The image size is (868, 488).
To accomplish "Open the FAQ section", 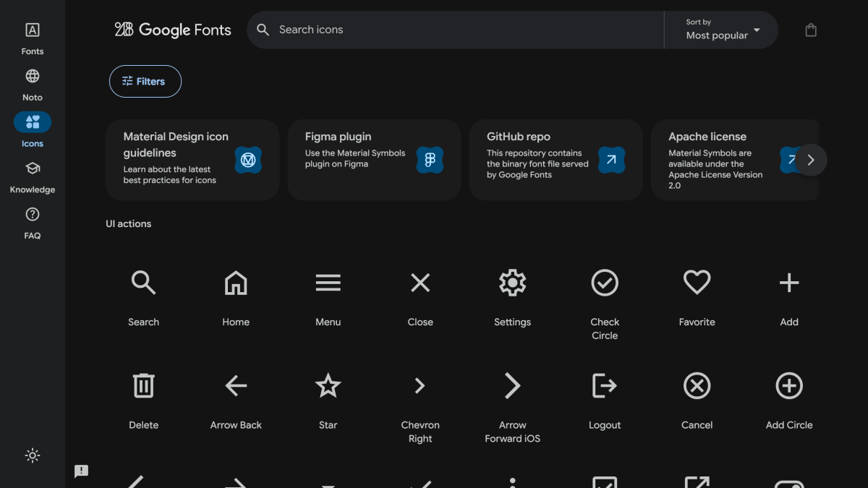I will point(33,223).
